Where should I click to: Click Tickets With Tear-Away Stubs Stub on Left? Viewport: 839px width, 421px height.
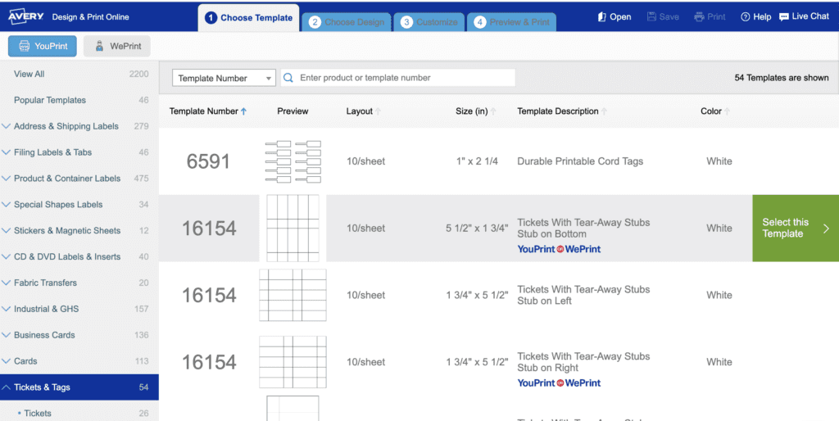pyautogui.click(x=583, y=295)
